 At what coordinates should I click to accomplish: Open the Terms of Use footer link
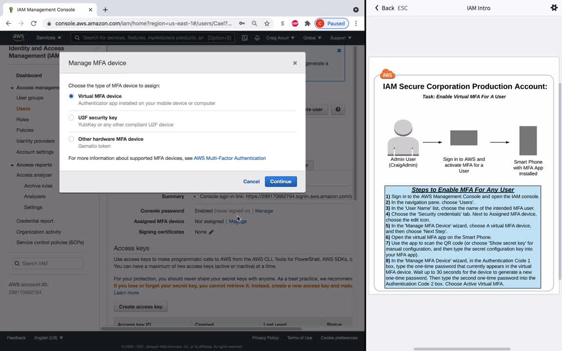coord(300,338)
